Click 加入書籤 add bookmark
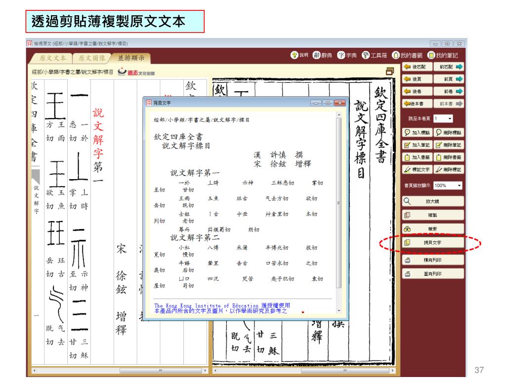 tap(417, 157)
